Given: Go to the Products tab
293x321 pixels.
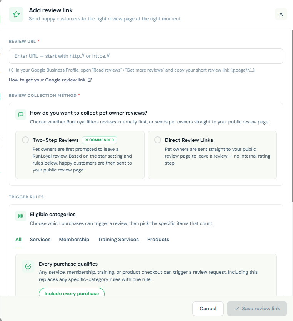Looking at the screenshot, I should pyautogui.click(x=158, y=240).
